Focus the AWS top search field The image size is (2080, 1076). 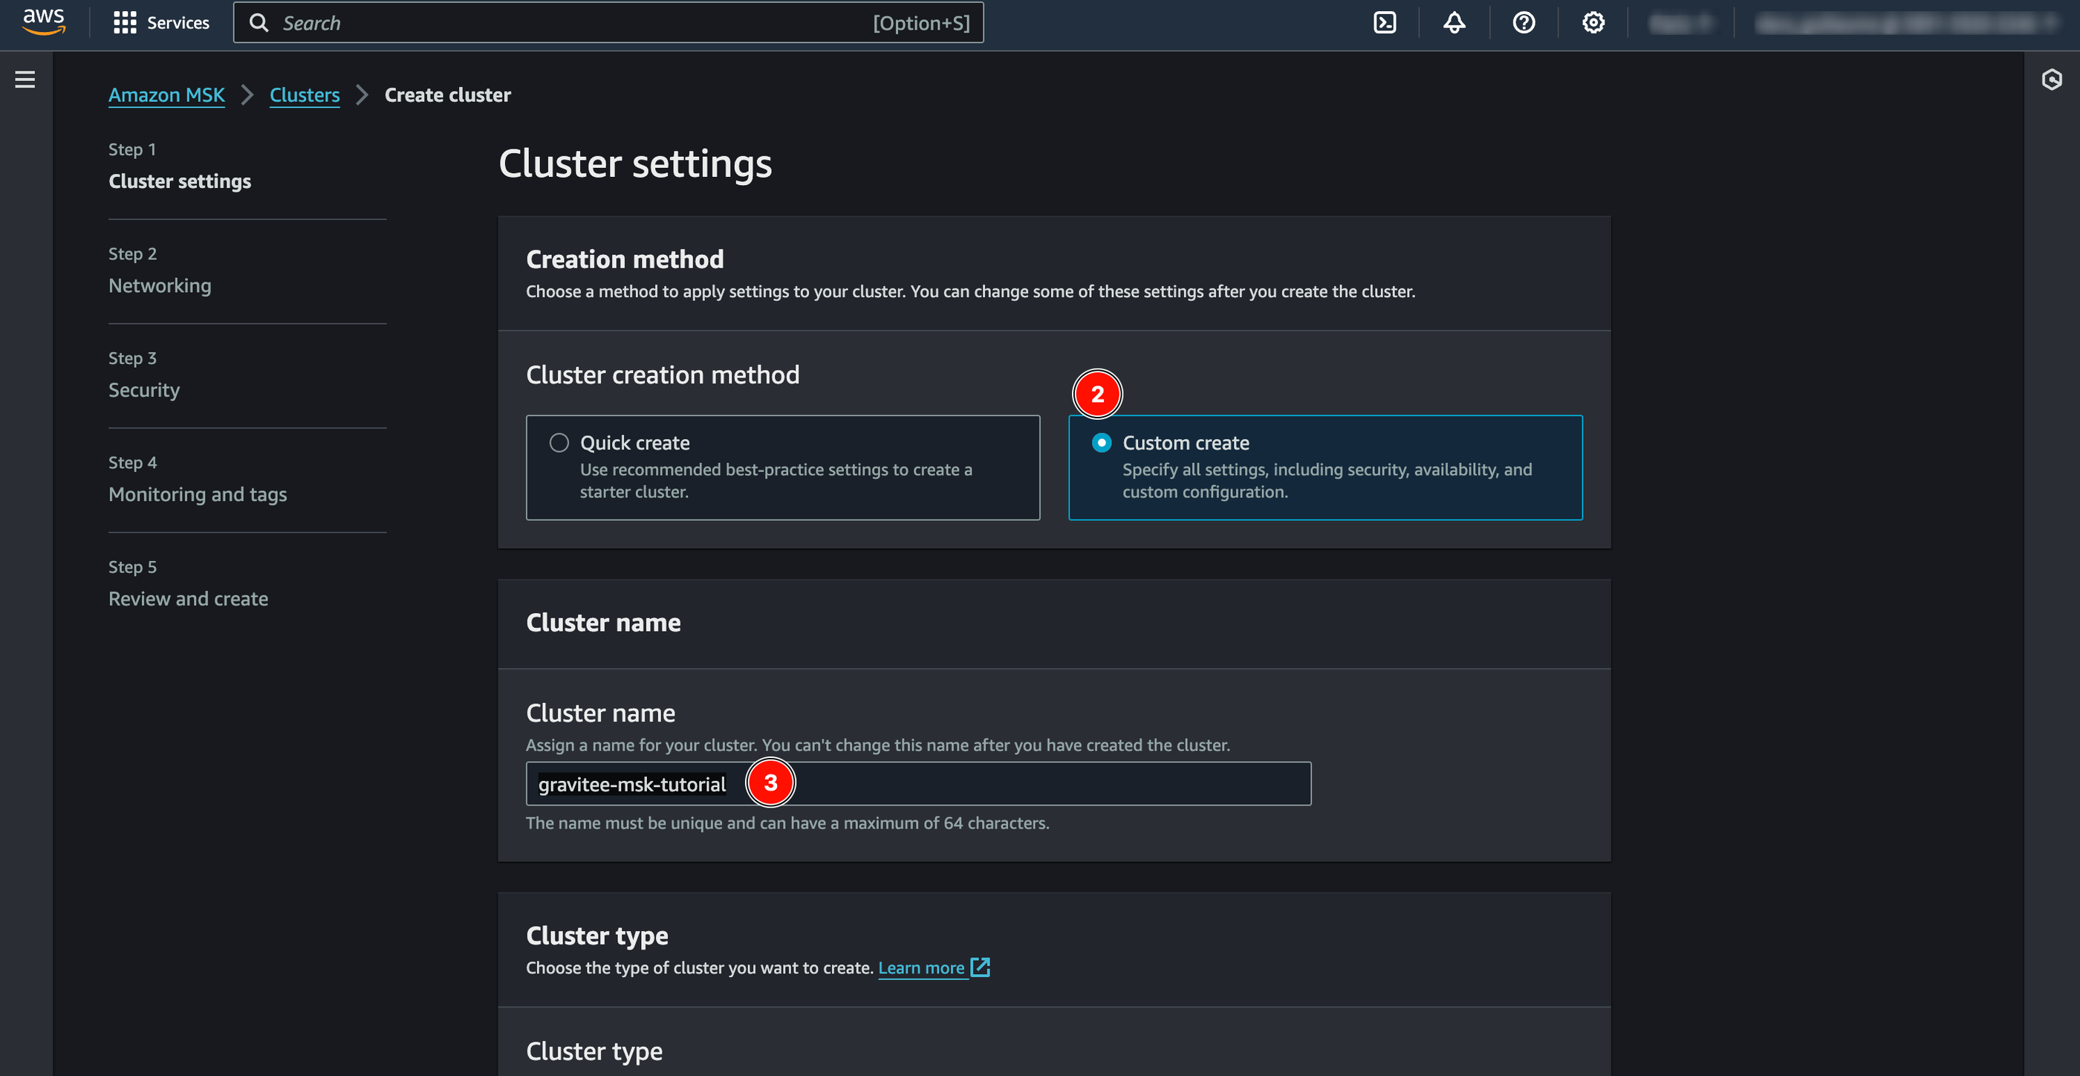609,22
